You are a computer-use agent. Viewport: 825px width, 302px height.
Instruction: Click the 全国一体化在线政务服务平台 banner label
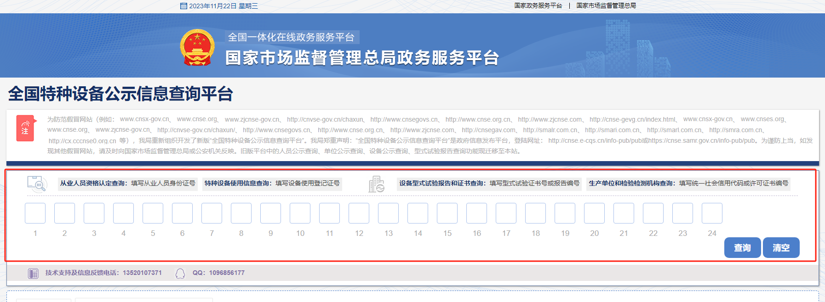click(x=292, y=37)
